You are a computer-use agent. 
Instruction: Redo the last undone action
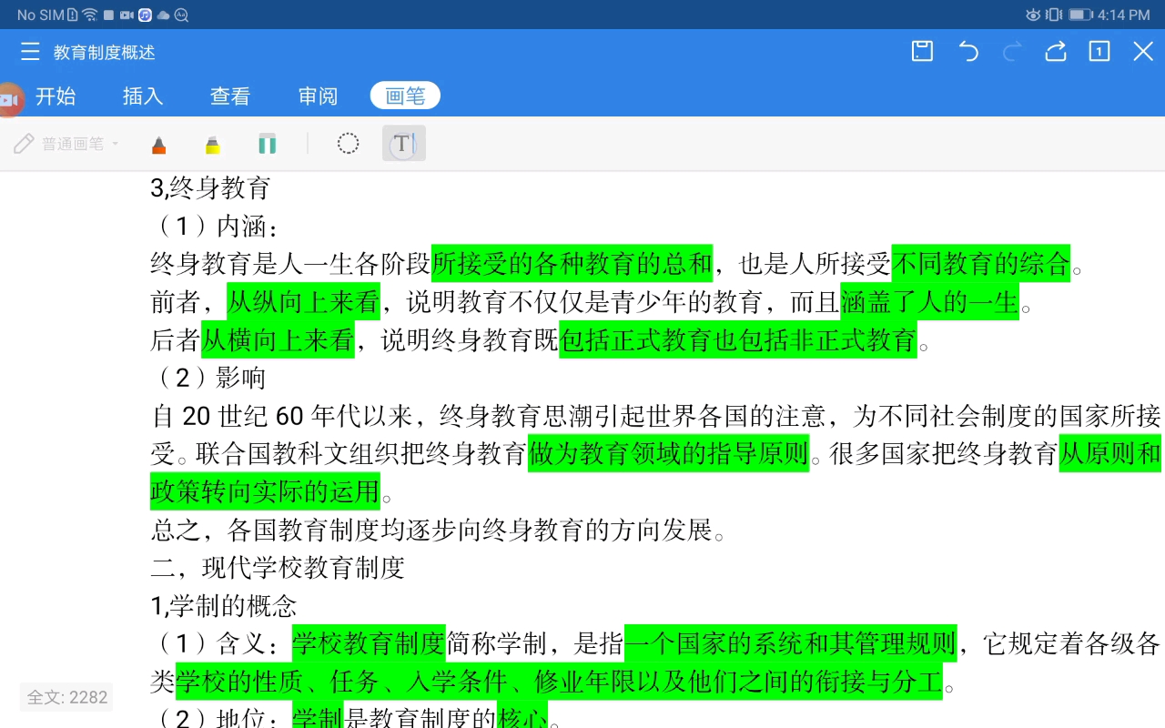[x=1012, y=52]
